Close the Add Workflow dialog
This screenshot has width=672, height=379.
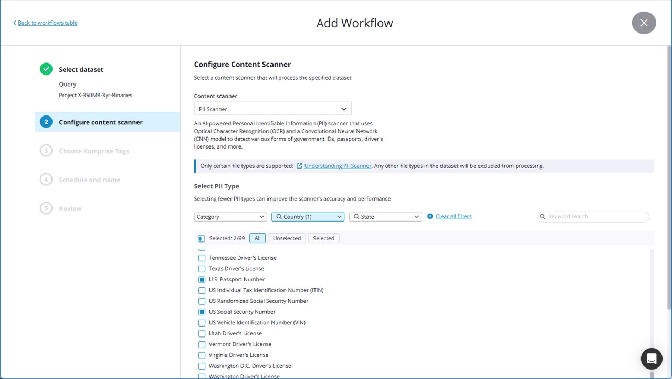(x=644, y=23)
